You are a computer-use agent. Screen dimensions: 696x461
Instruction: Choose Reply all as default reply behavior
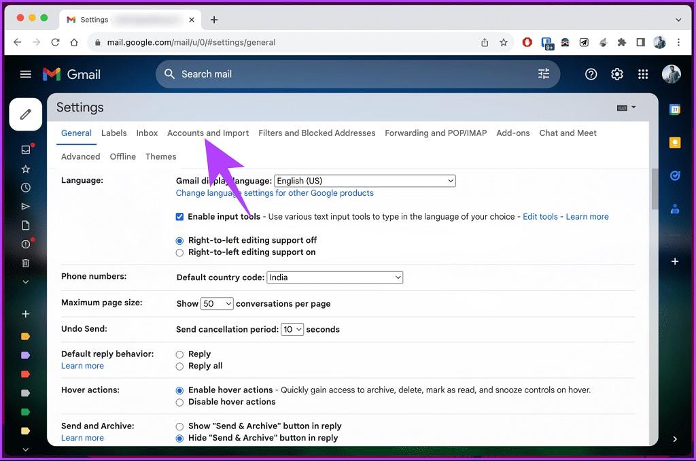point(179,366)
